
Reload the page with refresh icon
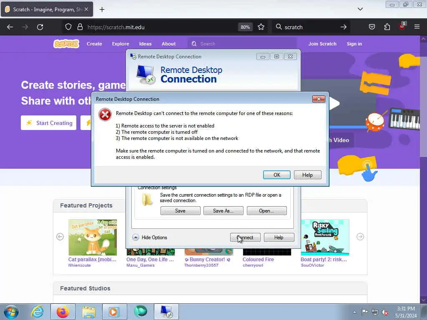coord(40,27)
